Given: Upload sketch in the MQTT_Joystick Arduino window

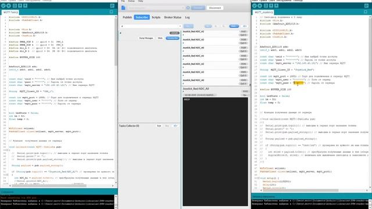Looking at the screenshot, I should click(x=260, y=5).
